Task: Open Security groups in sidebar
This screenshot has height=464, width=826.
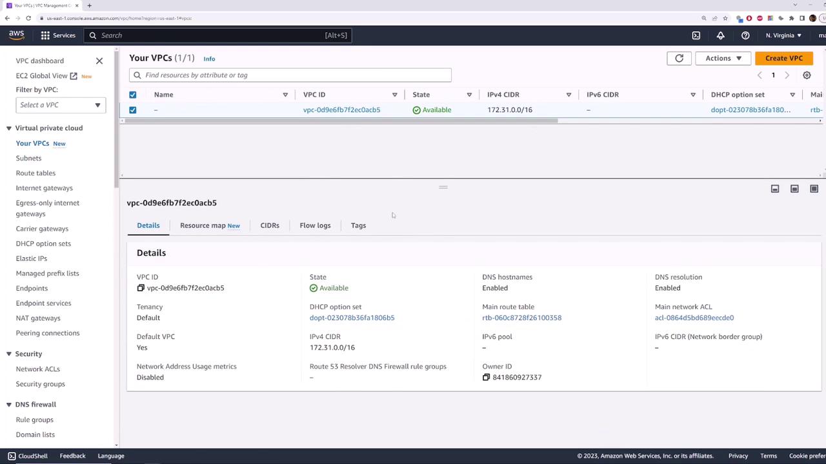Action: point(40,384)
